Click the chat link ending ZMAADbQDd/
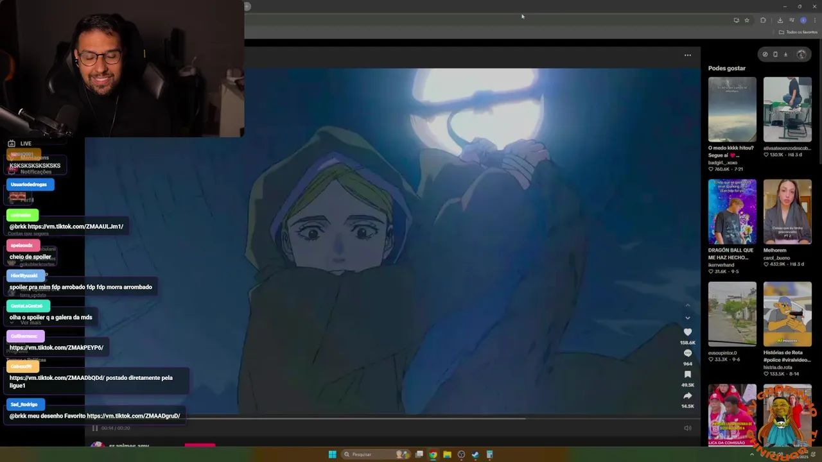 tap(57, 378)
